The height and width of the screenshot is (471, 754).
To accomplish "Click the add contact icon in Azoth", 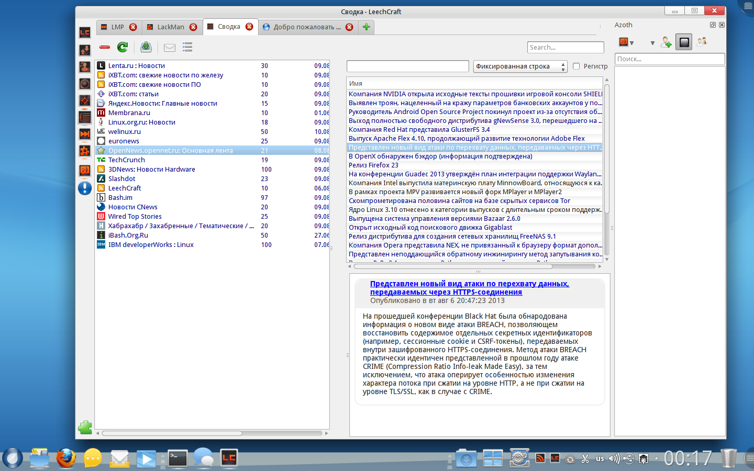I will [666, 42].
